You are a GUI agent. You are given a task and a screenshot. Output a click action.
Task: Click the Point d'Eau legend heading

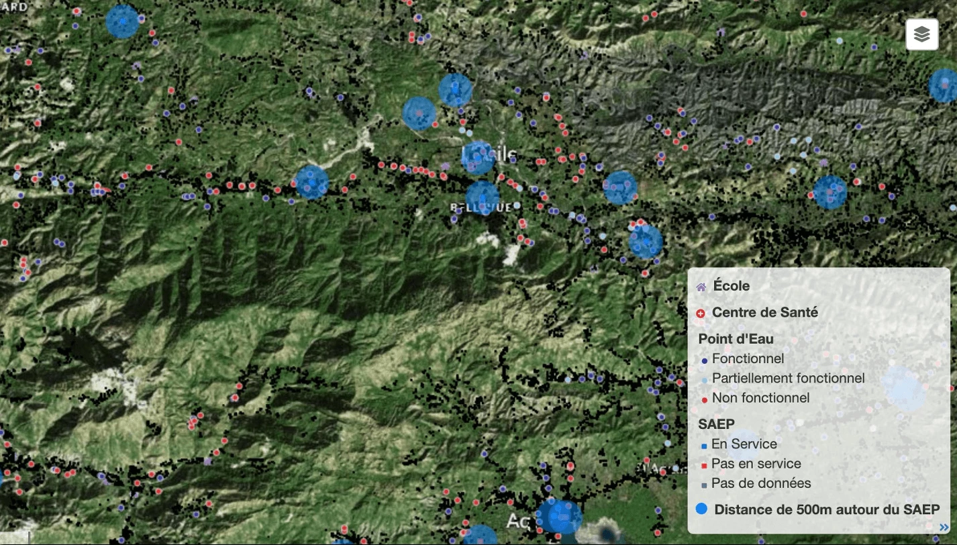click(736, 339)
